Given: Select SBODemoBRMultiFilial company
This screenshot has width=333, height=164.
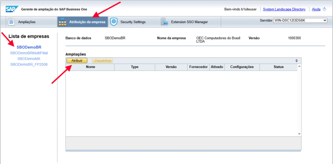Looking at the screenshot, I should point(29,53).
